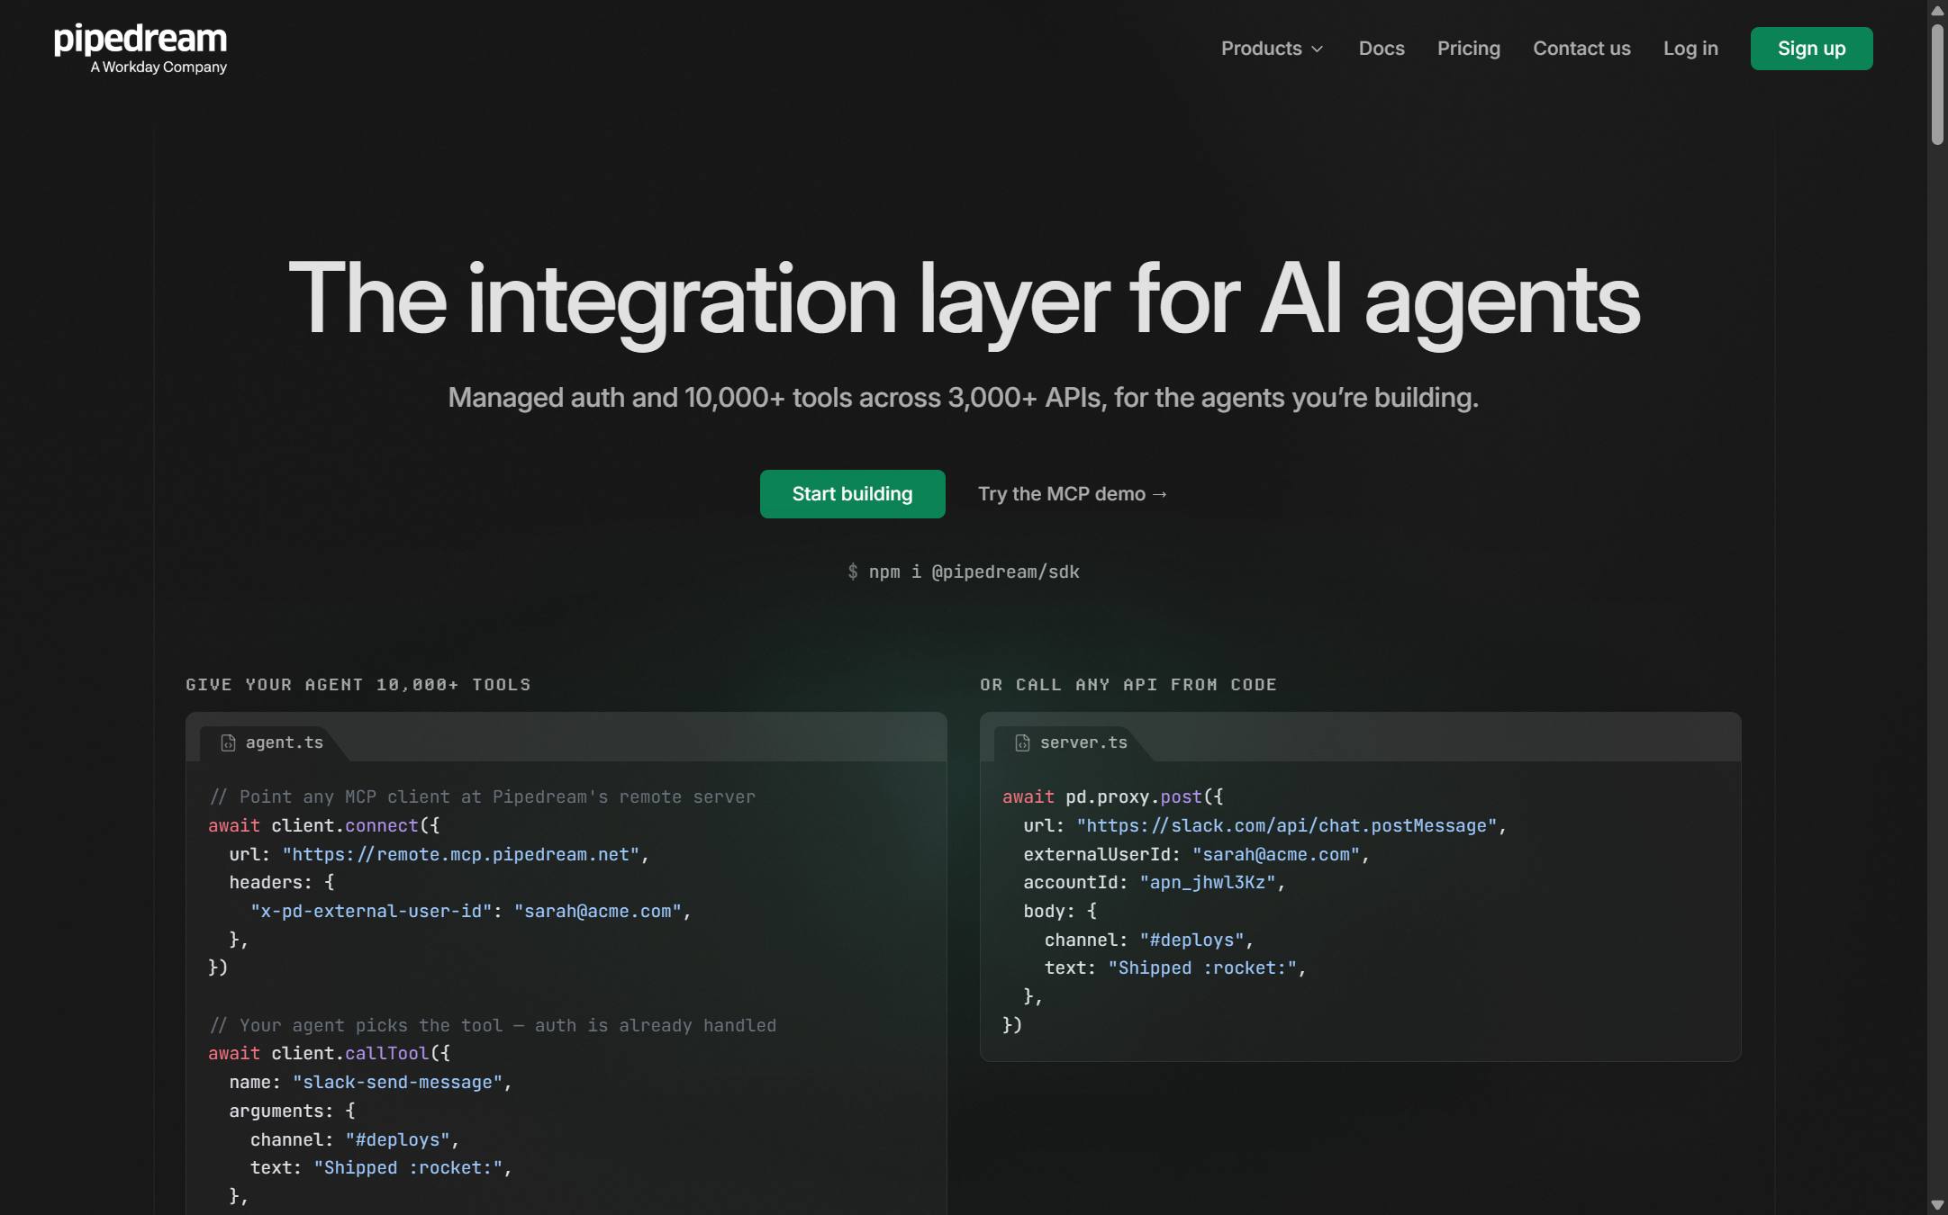
Task: Click the vertical scrollbar thumb
Action: tap(1937, 84)
